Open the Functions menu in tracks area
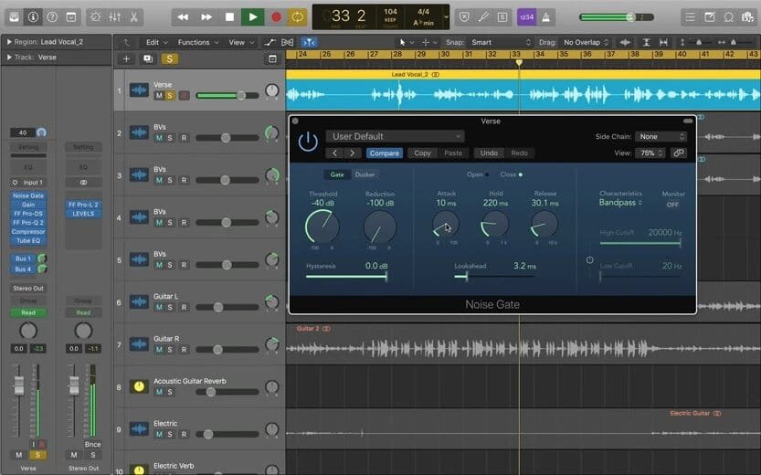The width and height of the screenshot is (761, 475). [x=197, y=42]
